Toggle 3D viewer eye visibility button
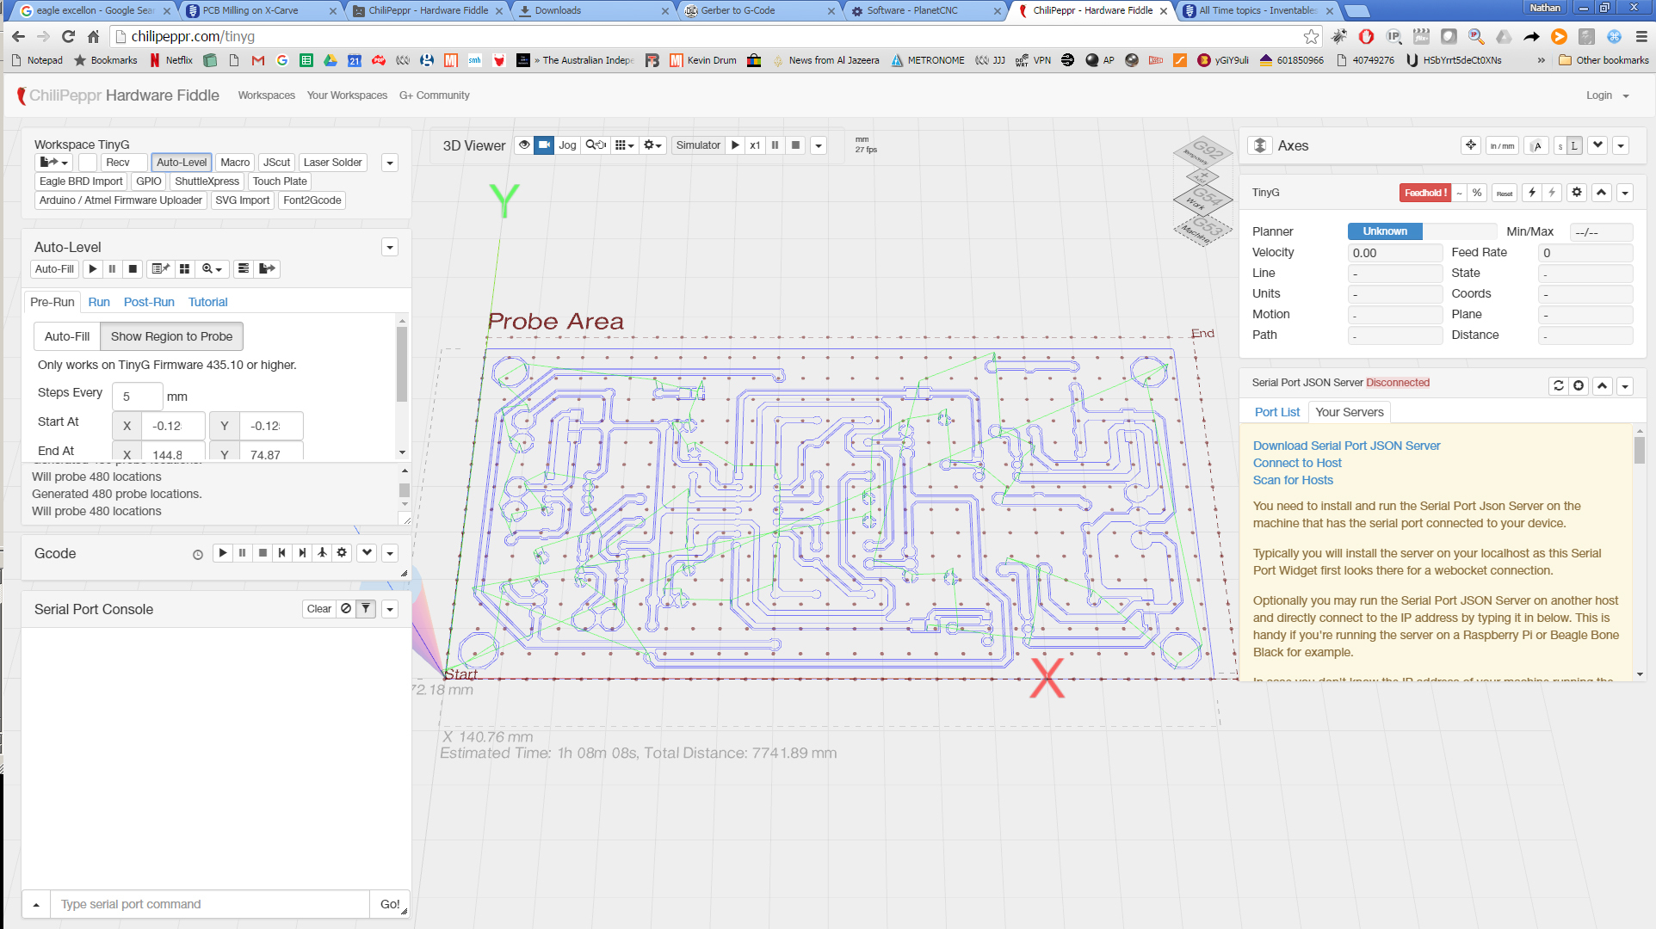Image resolution: width=1656 pixels, height=929 pixels. (523, 145)
